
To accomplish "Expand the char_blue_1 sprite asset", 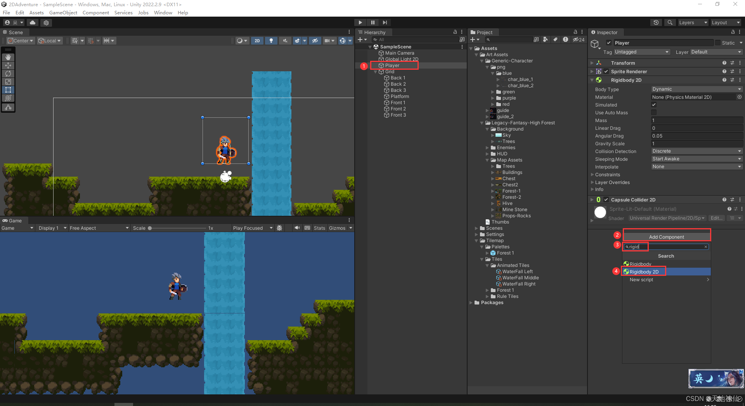I will pyautogui.click(x=498, y=79).
